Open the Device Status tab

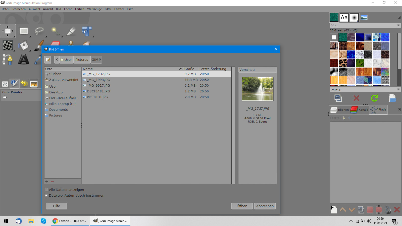[x=14, y=84]
